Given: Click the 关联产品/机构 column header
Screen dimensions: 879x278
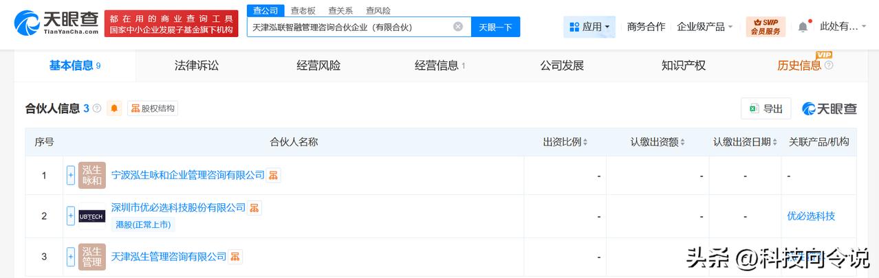Looking at the screenshot, I should pos(818,142).
